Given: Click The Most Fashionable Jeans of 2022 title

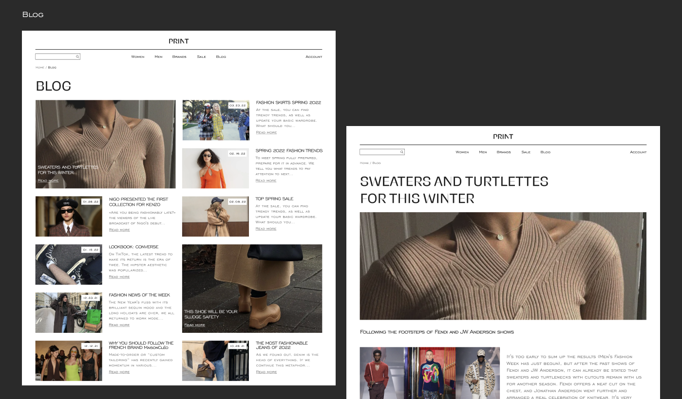Looking at the screenshot, I should (282, 345).
